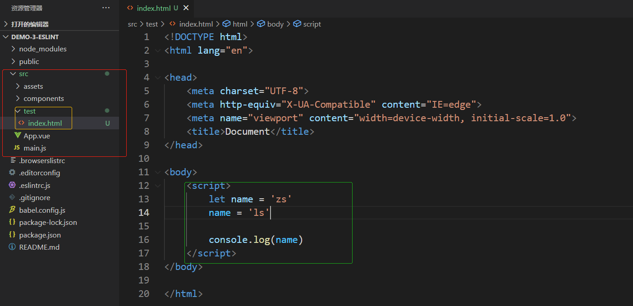Open App.vue file

point(60,136)
